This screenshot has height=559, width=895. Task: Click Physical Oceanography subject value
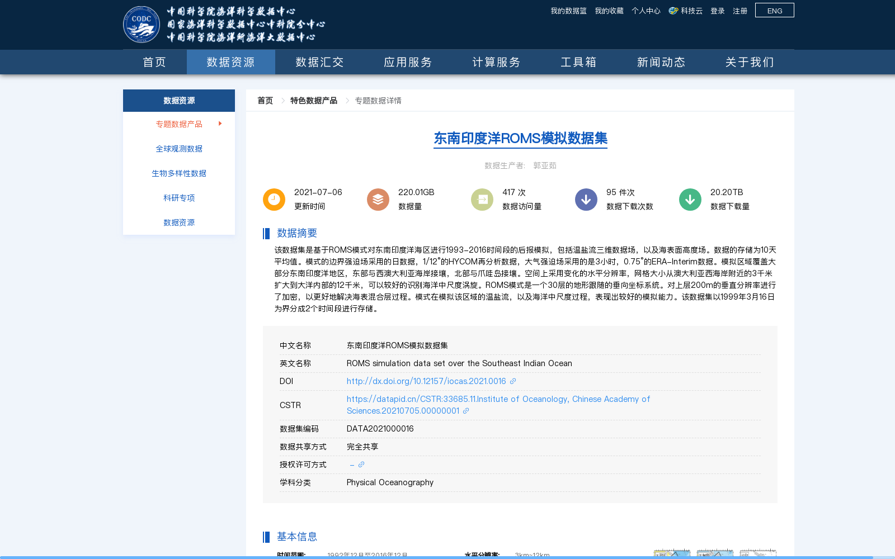390,482
